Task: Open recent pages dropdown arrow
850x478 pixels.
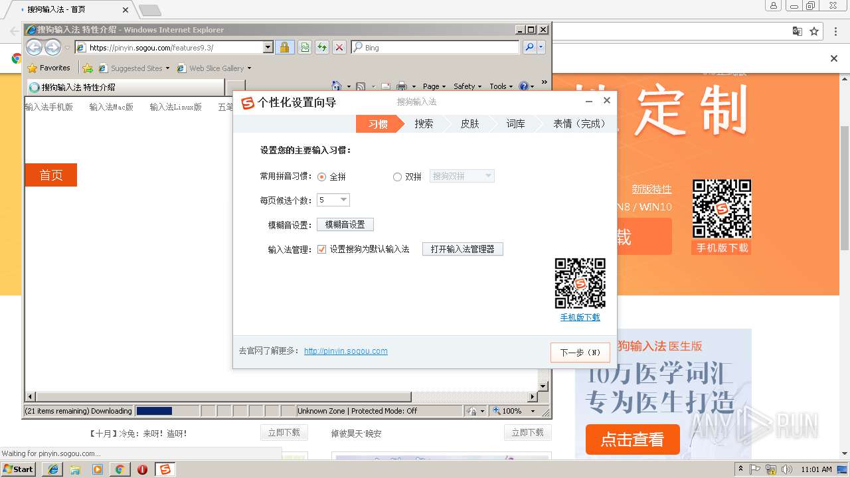Action: [67, 47]
